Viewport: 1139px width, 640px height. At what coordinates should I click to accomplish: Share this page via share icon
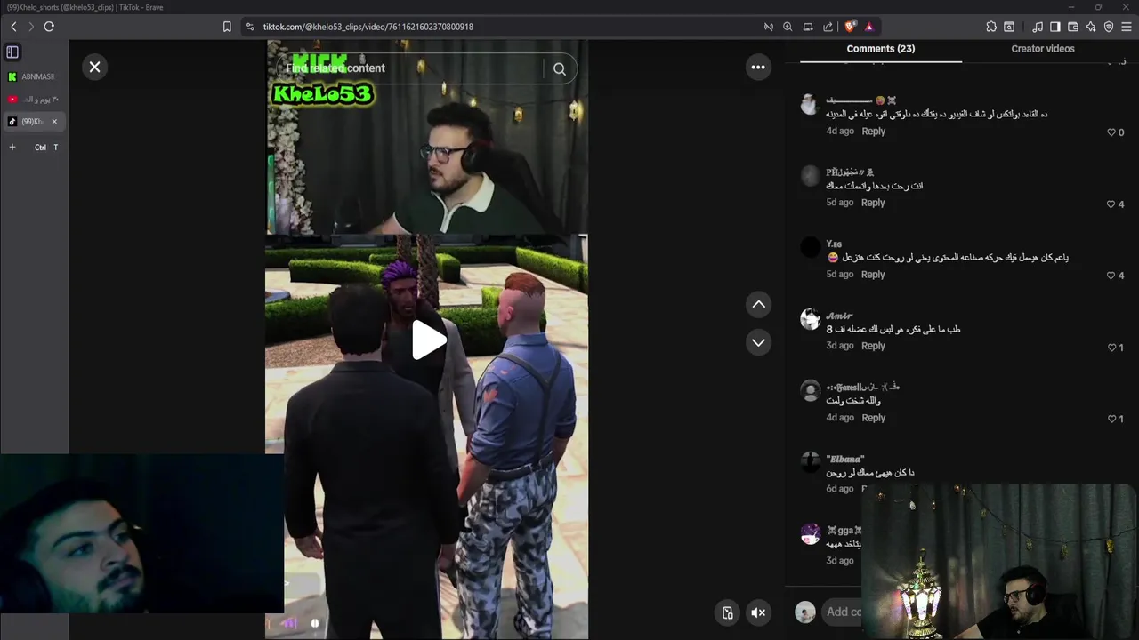pos(828,27)
